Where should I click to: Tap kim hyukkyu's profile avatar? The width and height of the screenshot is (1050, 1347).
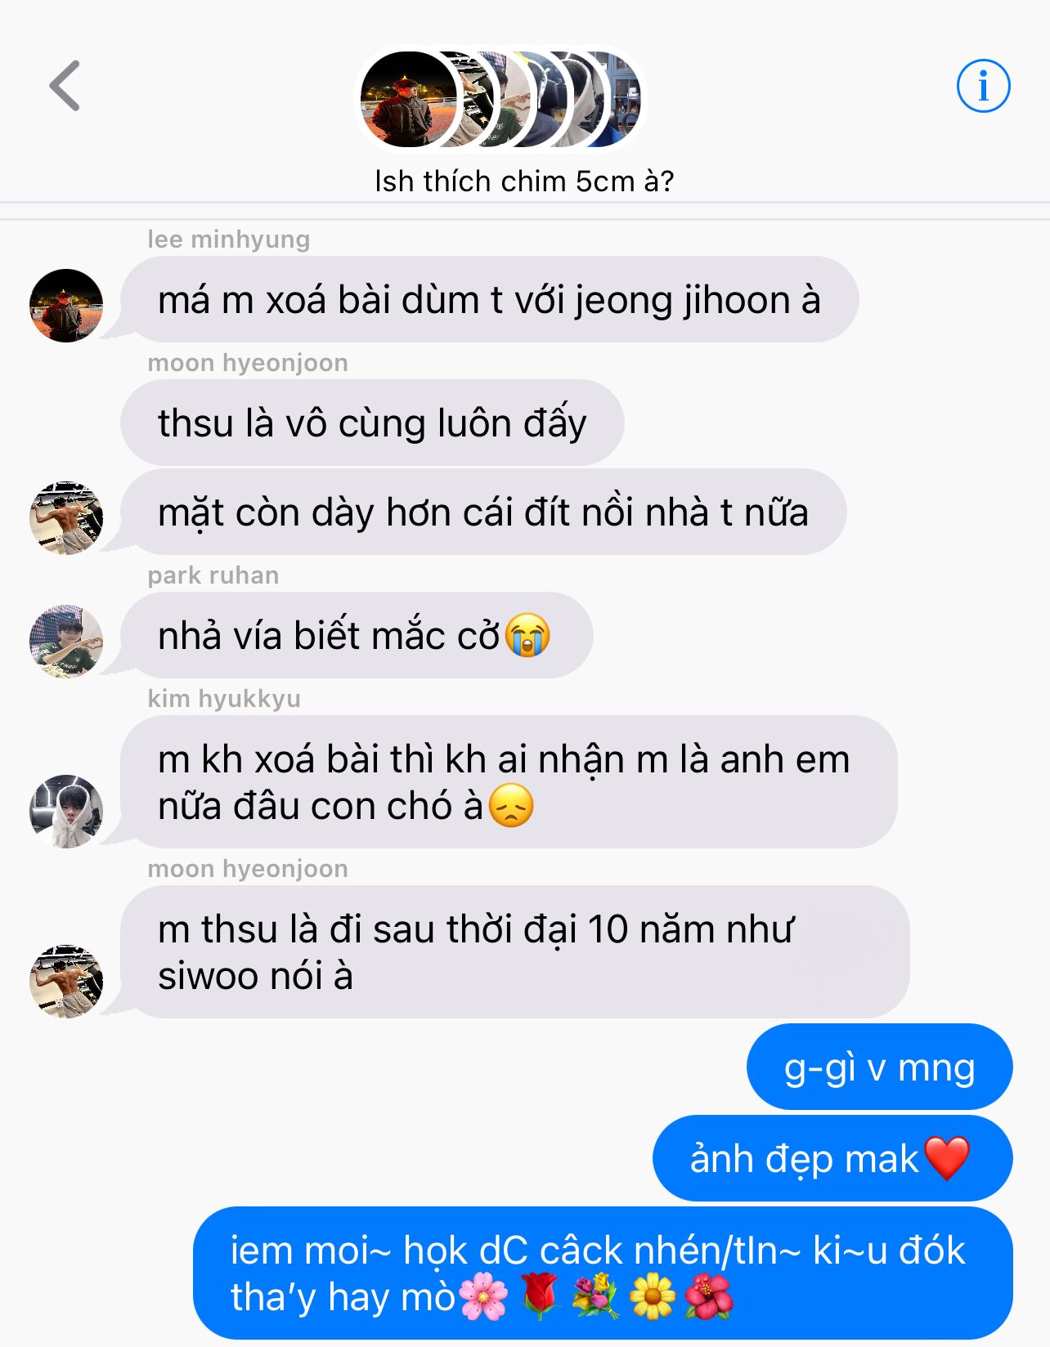[x=66, y=812]
